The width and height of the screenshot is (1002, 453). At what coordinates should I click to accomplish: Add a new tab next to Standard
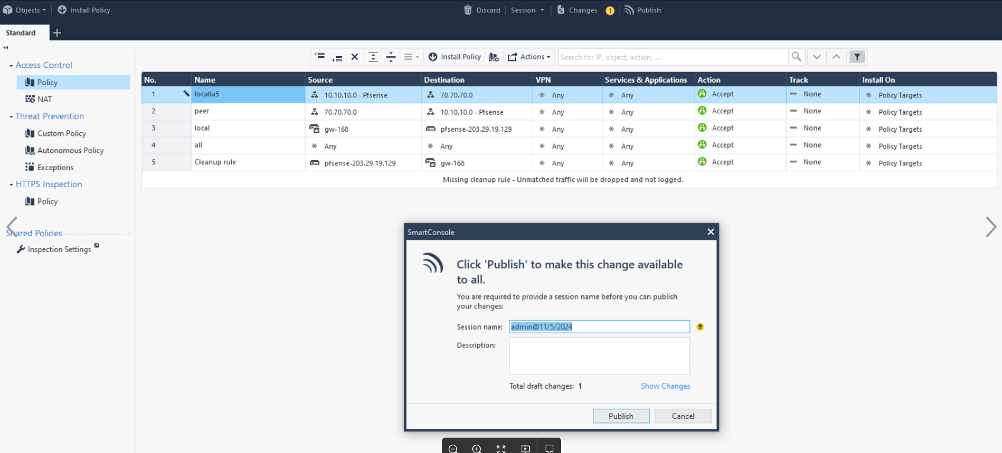[57, 33]
